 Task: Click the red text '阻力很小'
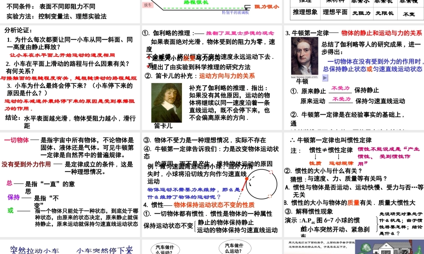click(x=267, y=6)
